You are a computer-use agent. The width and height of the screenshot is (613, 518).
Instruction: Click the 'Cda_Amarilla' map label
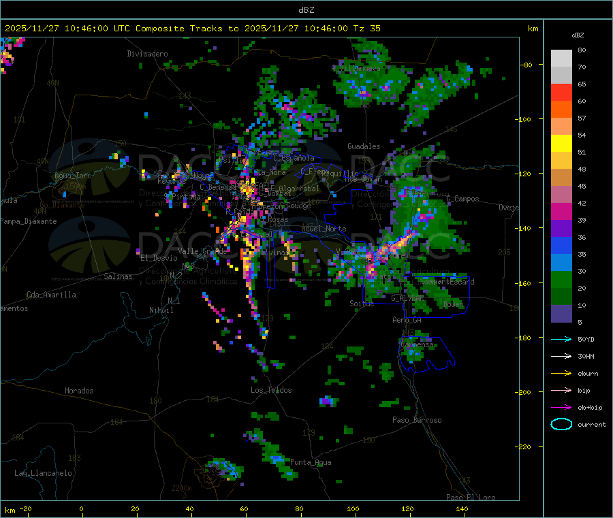click(51, 295)
